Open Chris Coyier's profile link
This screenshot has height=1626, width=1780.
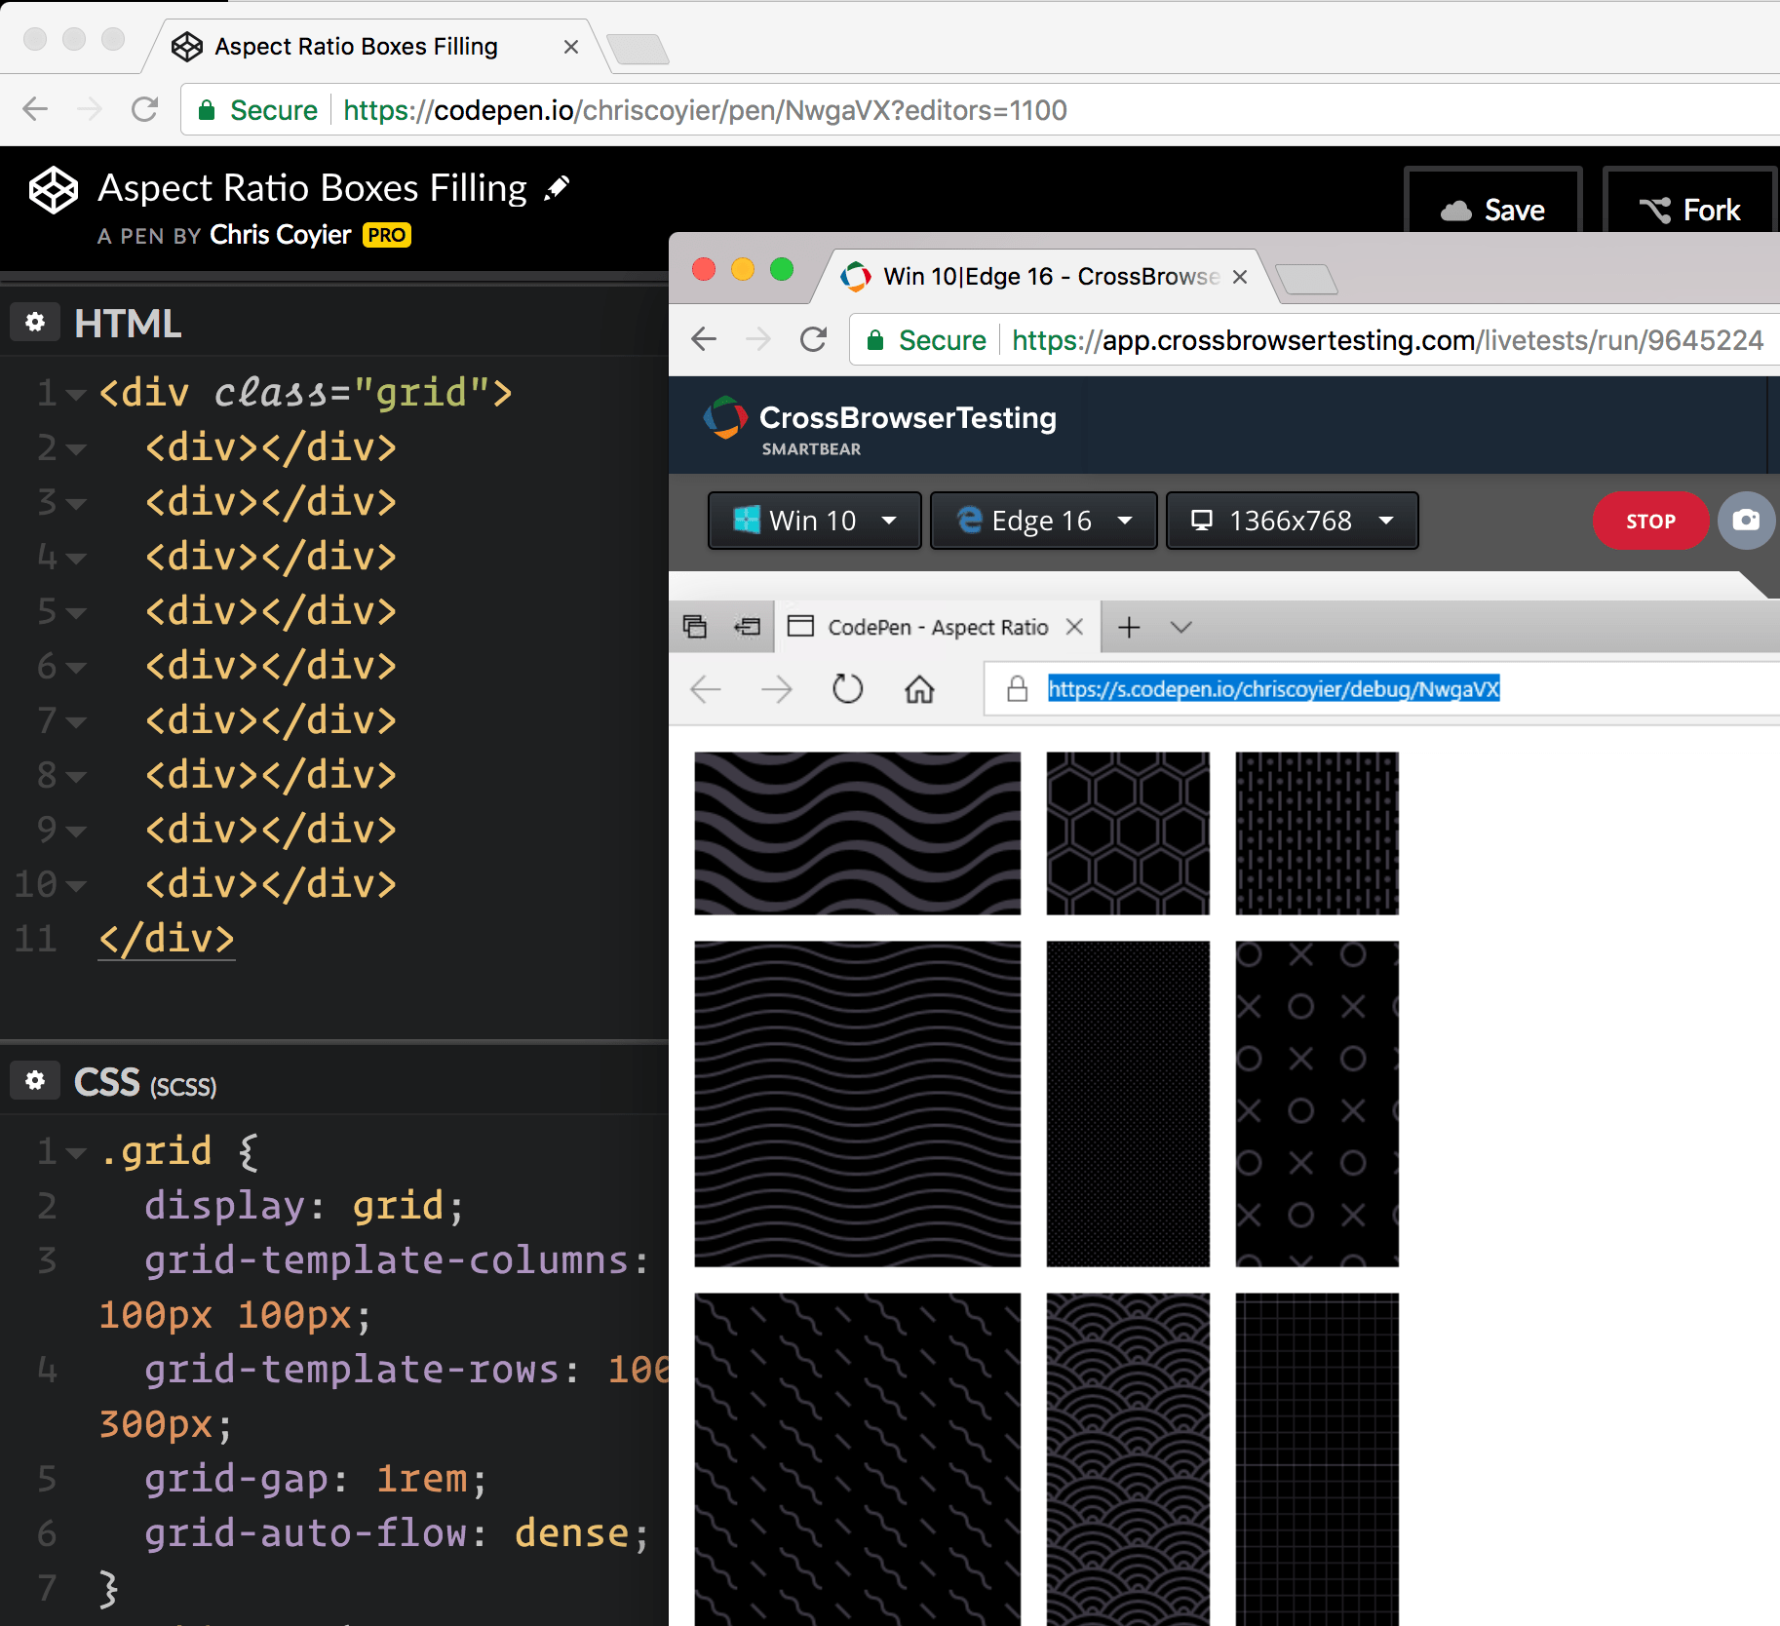coord(280,235)
